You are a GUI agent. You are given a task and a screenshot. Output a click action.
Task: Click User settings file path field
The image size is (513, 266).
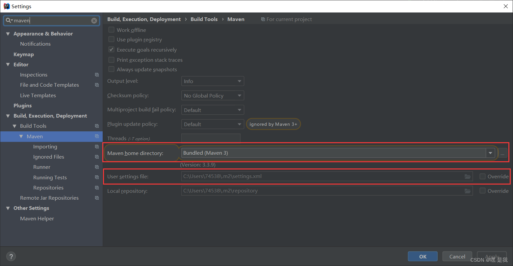pyautogui.click(x=327, y=176)
